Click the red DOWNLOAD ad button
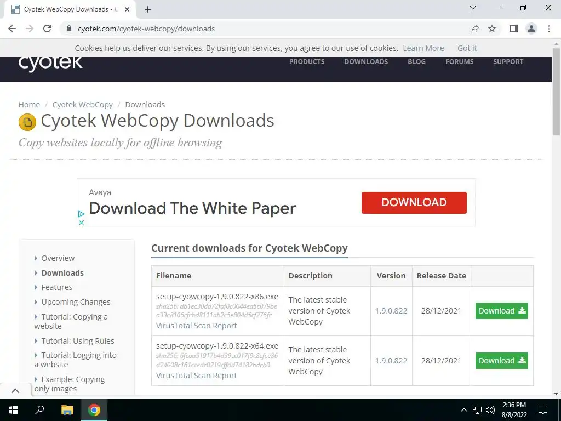 click(x=414, y=203)
